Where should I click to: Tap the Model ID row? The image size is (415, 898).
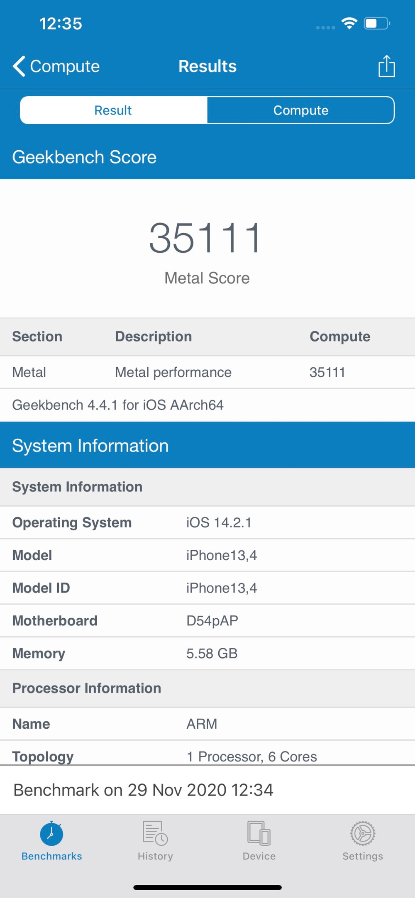pos(207,588)
